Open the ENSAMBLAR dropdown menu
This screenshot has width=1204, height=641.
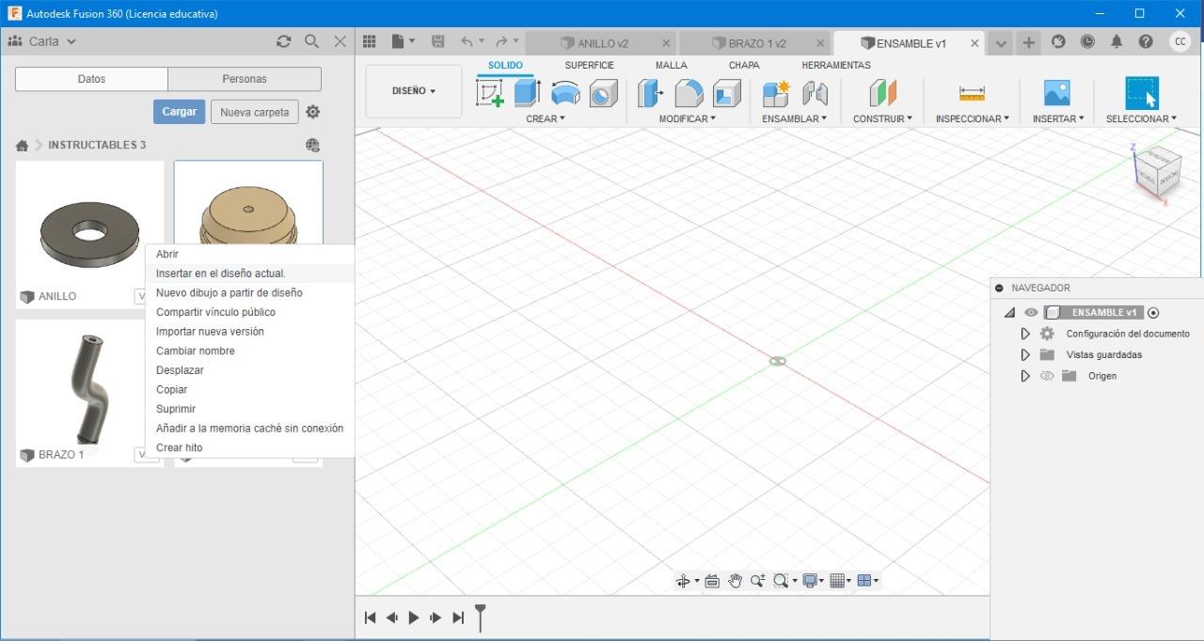click(x=795, y=119)
